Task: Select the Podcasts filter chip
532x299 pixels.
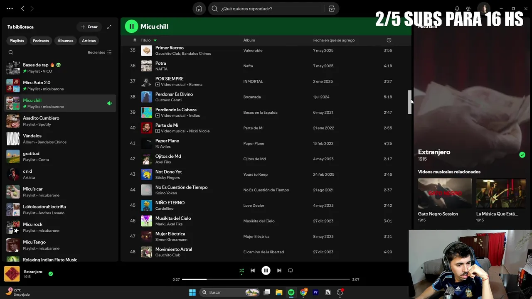Action: coord(41,41)
